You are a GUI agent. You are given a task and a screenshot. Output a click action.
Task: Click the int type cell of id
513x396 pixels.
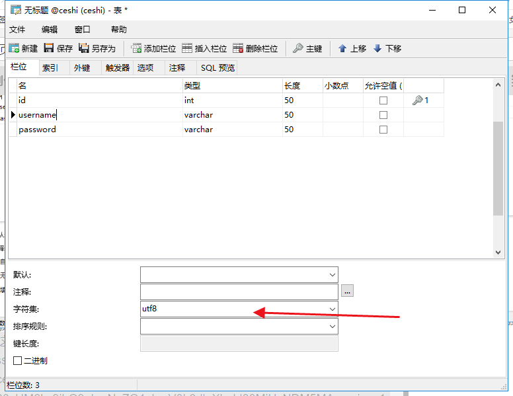(232, 100)
